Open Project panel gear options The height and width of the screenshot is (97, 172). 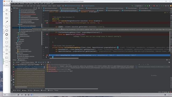(39, 8)
